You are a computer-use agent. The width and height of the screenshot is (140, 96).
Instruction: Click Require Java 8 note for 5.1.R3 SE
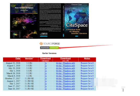click(87, 89)
